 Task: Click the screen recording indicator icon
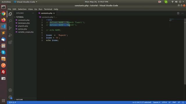[160, 2]
